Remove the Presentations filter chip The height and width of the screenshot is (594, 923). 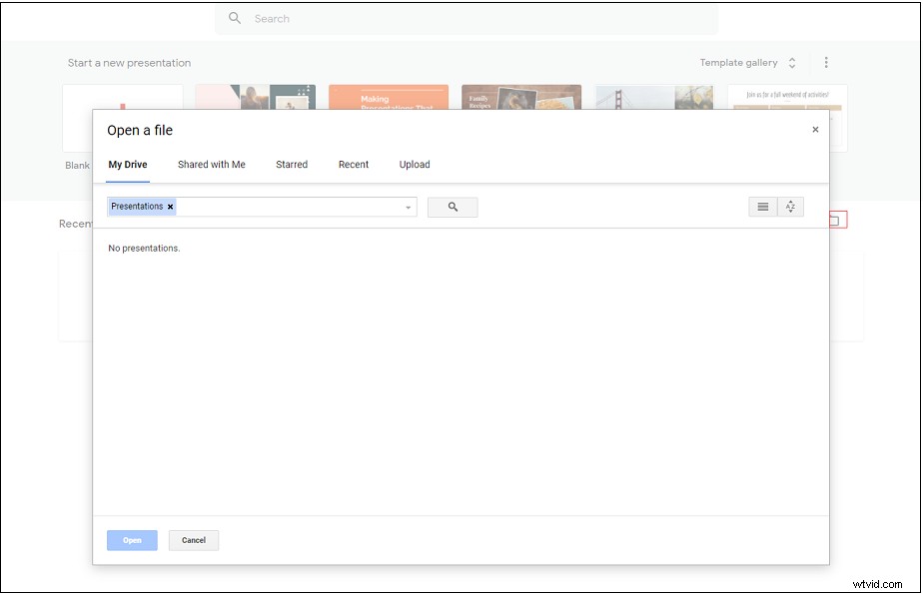coord(170,206)
